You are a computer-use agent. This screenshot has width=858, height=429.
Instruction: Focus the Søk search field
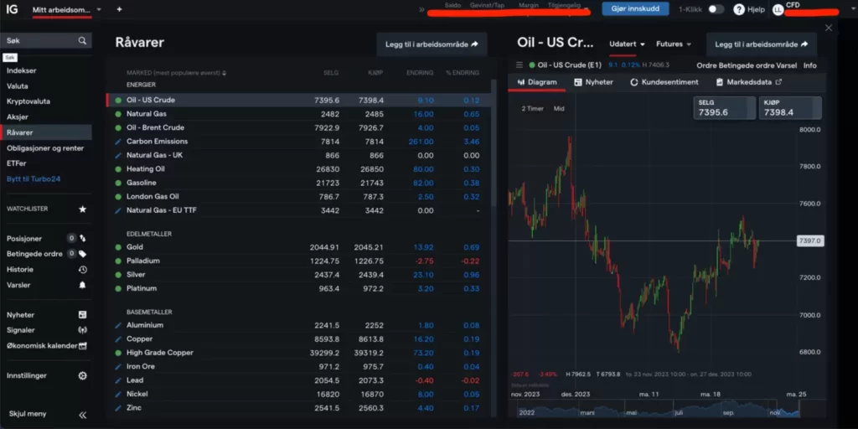[x=46, y=40]
